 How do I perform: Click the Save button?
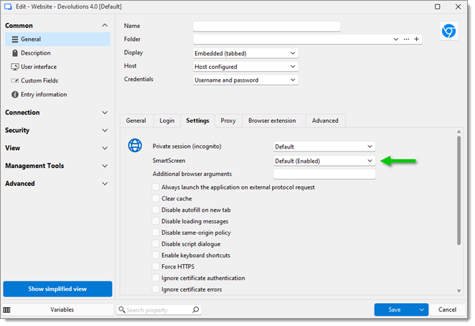point(395,309)
